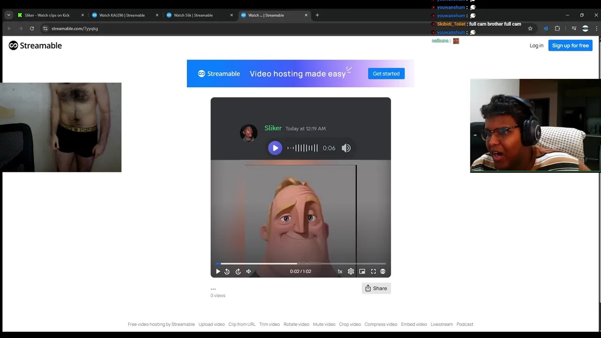Mute the Streamable player volume
Image resolution: width=601 pixels, height=338 pixels.
pos(249,271)
